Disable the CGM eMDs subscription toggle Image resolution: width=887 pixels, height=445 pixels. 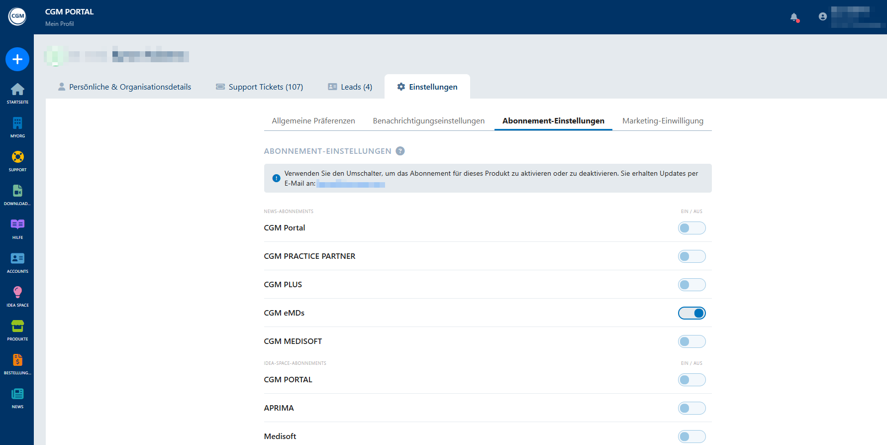pyautogui.click(x=691, y=313)
